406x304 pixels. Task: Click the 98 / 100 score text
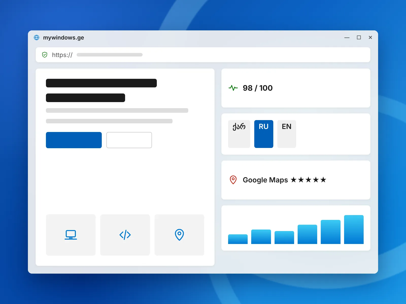(258, 88)
